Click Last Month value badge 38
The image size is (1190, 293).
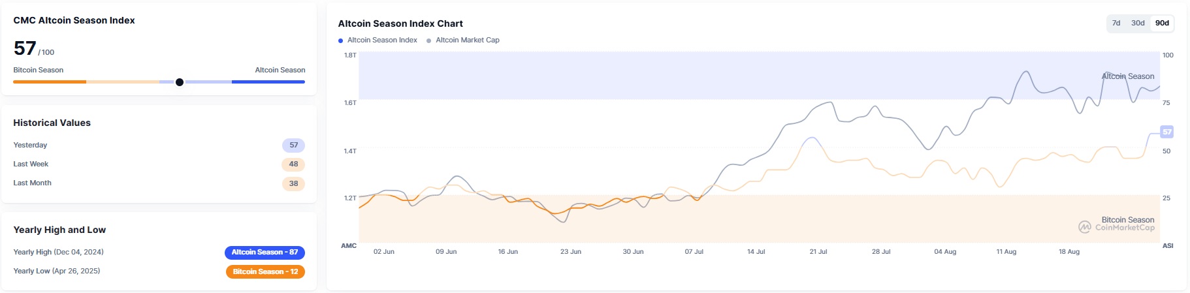[293, 183]
